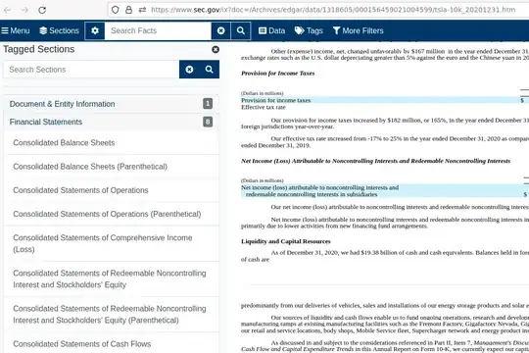Submit Search Facts with magnifier icon
Viewport: 529px width, 353px height.
241,30
